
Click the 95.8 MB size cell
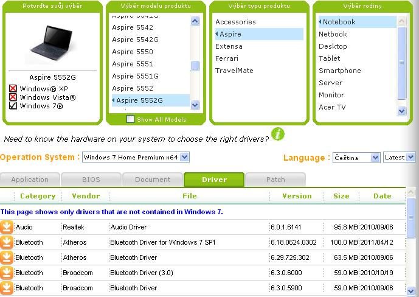click(x=346, y=227)
